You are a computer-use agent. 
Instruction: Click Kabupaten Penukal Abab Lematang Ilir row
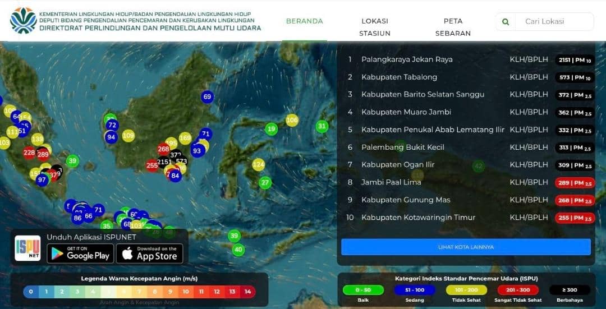tap(471, 130)
